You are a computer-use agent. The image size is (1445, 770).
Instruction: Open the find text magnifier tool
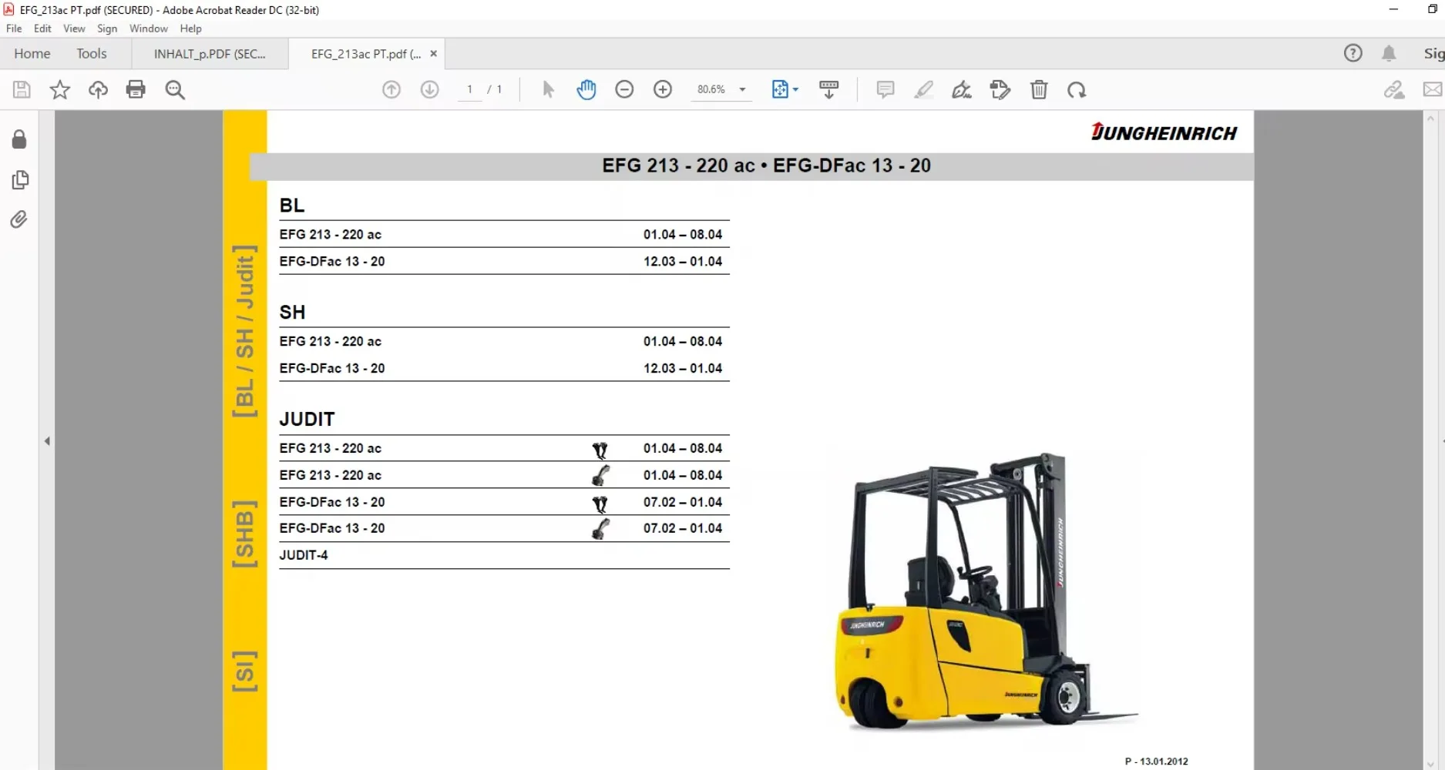[x=175, y=90]
